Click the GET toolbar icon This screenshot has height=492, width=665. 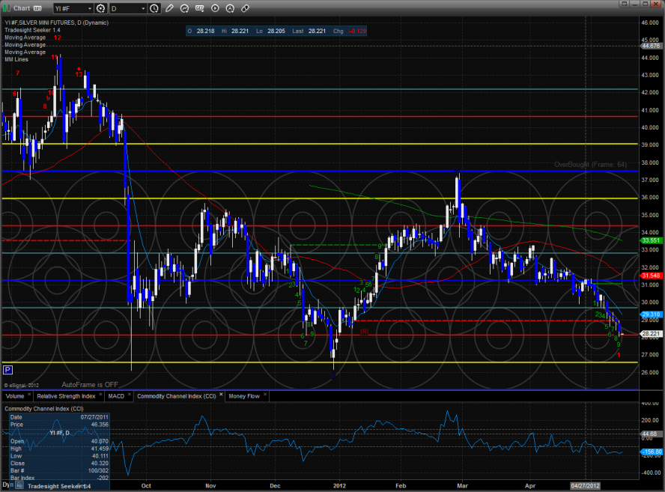click(x=199, y=8)
